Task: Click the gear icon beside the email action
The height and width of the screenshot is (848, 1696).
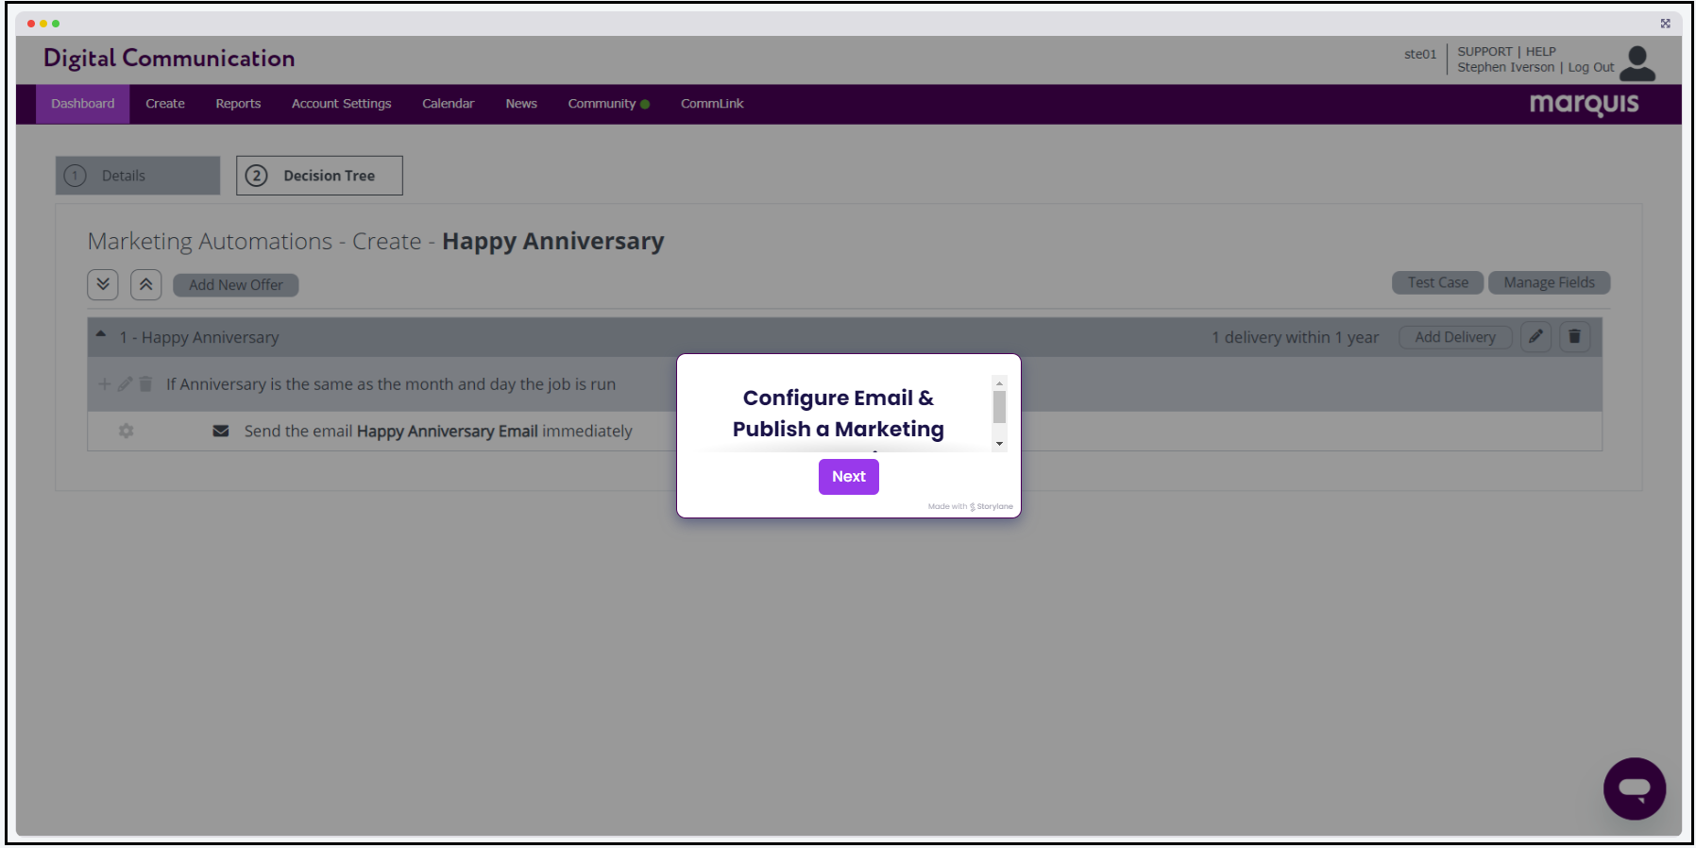Action: pos(127,431)
